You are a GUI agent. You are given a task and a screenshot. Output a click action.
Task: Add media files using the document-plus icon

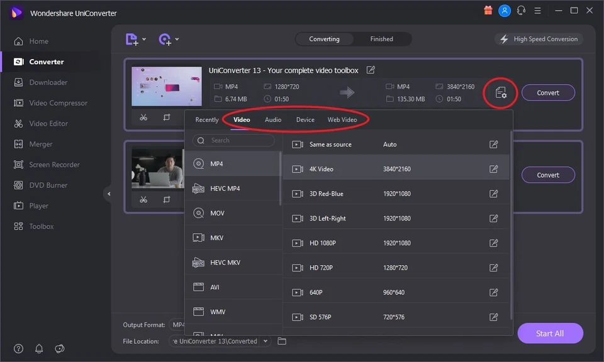[131, 39]
